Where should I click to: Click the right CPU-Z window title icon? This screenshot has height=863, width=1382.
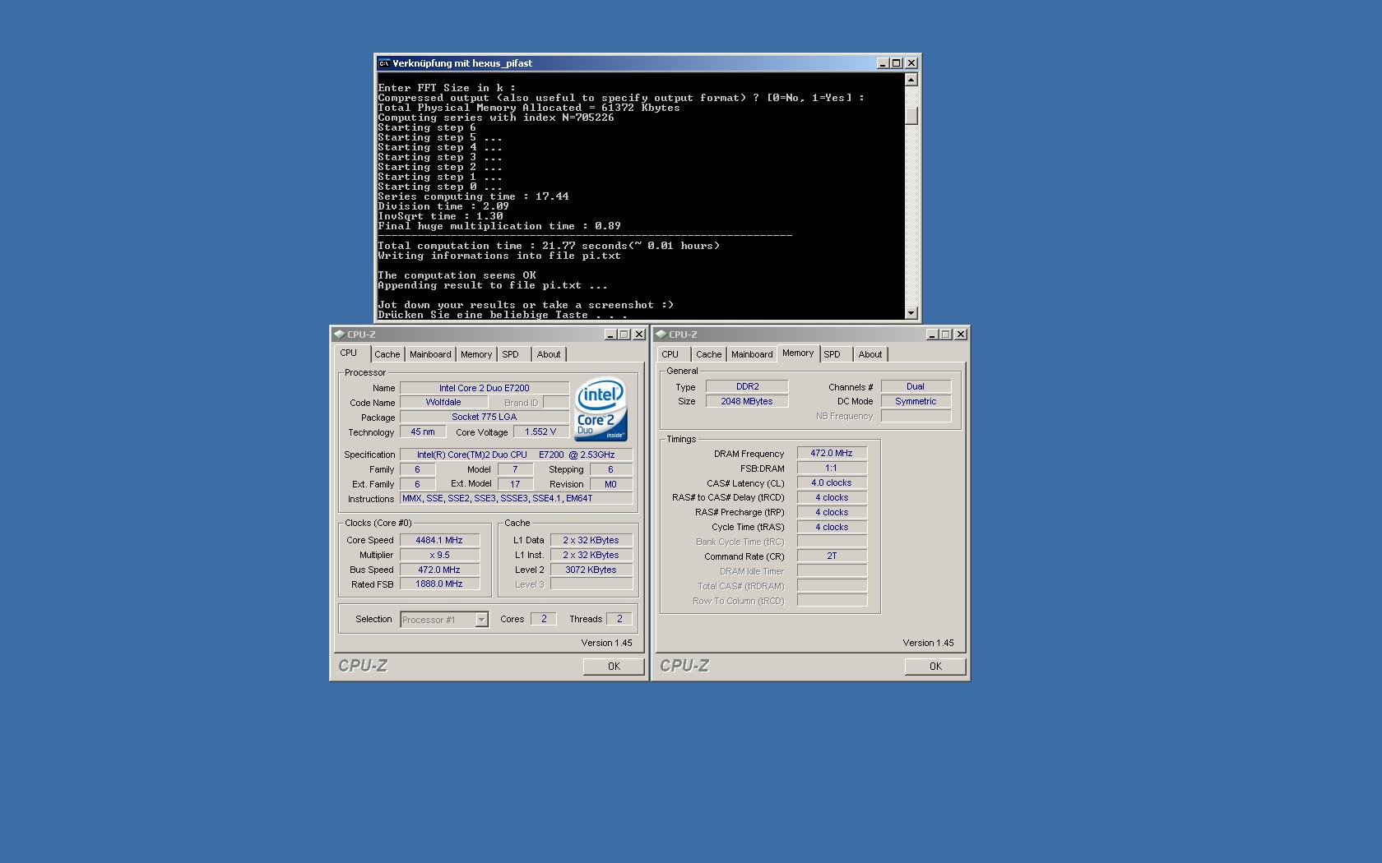(661, 335)
